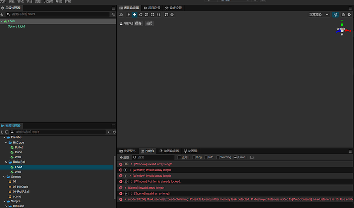The height and width of the screenshot is (208, 354).
Task: Switch to the Animation Graph tab
Action: click(x=190, y=151)
